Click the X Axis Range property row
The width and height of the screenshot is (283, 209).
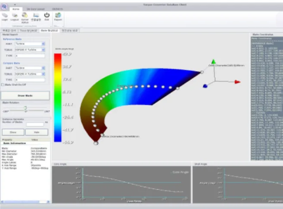(x=25, y=165)
